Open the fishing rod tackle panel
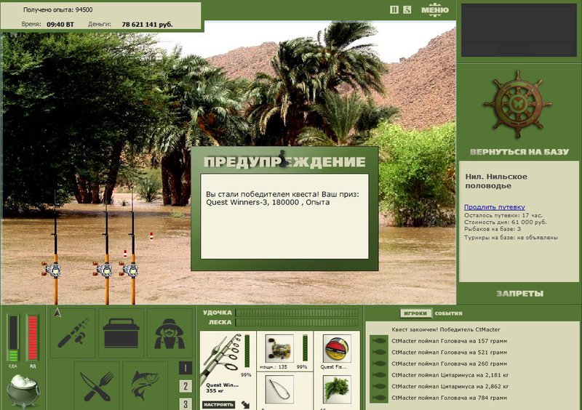 tap(73, 333)
